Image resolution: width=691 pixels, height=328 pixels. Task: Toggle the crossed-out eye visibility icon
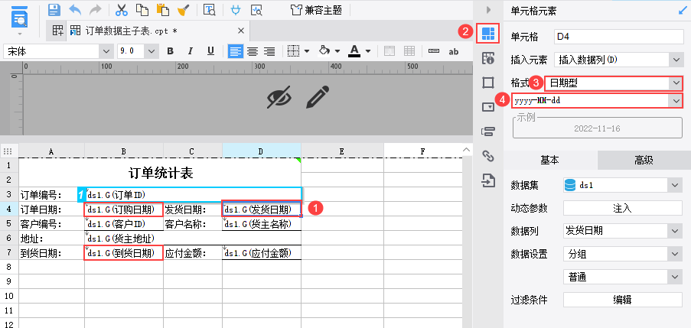[x=279, y=97]
